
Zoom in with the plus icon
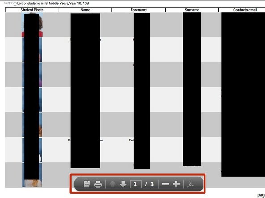pos(176,184)
